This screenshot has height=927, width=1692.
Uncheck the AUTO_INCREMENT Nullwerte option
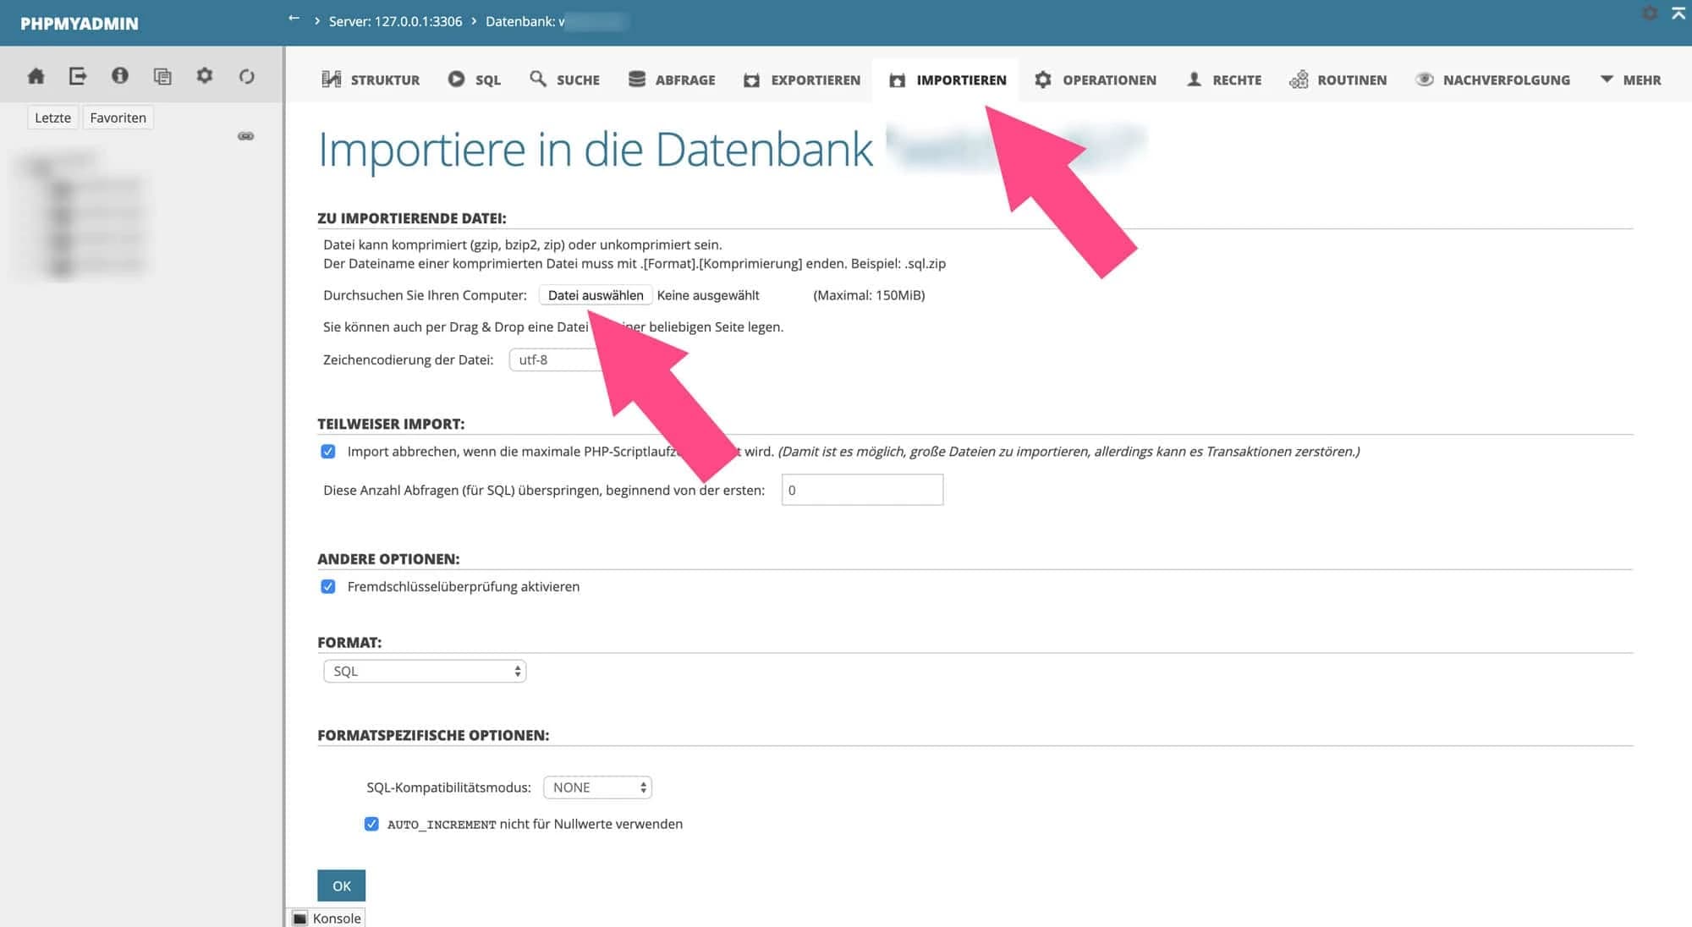(x=371, y=823)
